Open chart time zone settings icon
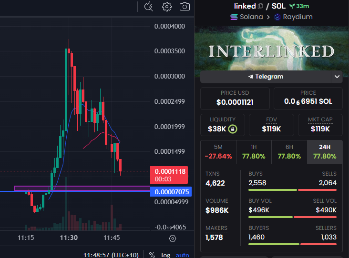Viewport: 349px width, 258px height. pyautogui.click(x=173, y=238)
